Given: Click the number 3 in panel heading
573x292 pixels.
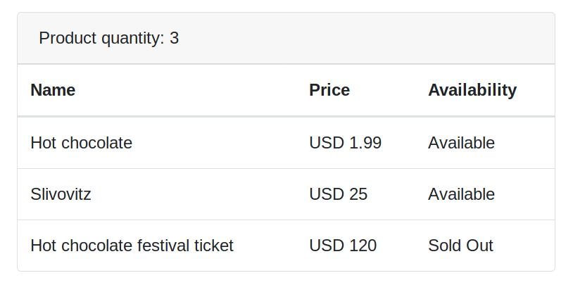Looking at the screenshot, I should (x=175, y=38).
